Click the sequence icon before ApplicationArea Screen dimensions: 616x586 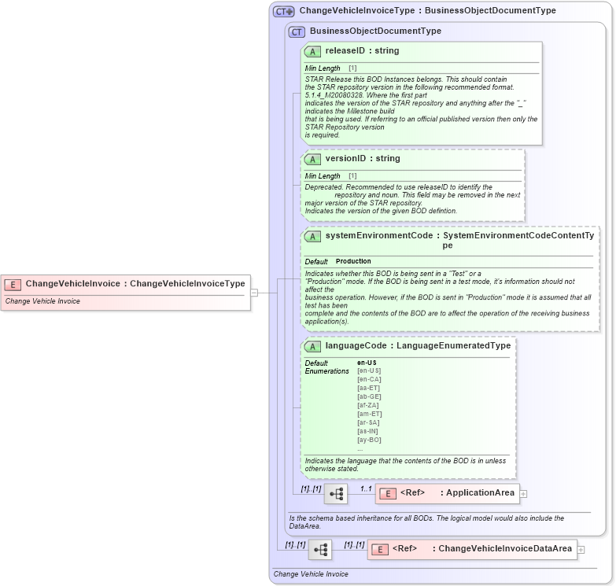click(x=336, y=494)
